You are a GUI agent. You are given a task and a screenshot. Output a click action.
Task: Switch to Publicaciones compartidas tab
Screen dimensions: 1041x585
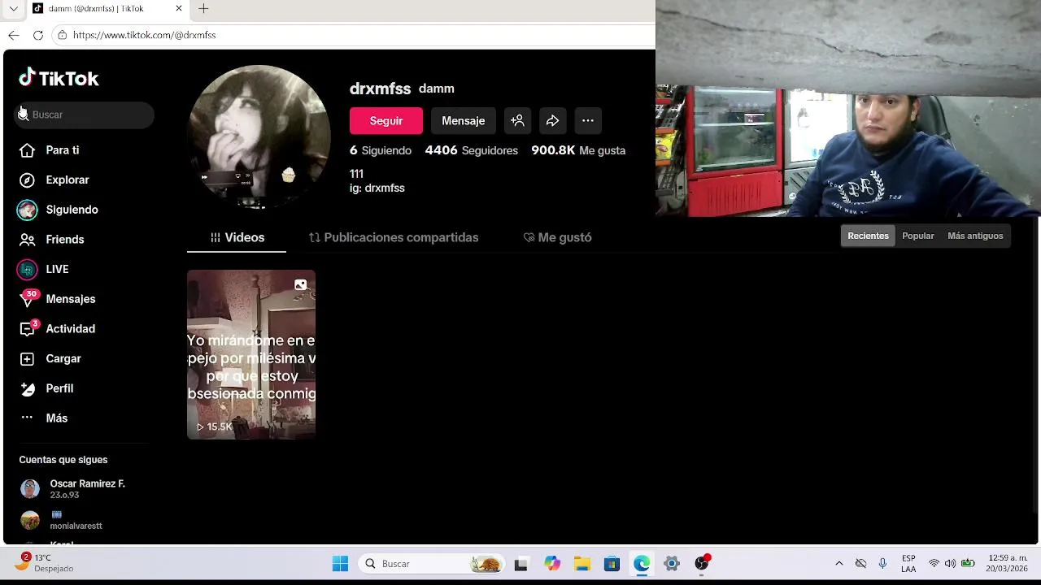(394, 237)
